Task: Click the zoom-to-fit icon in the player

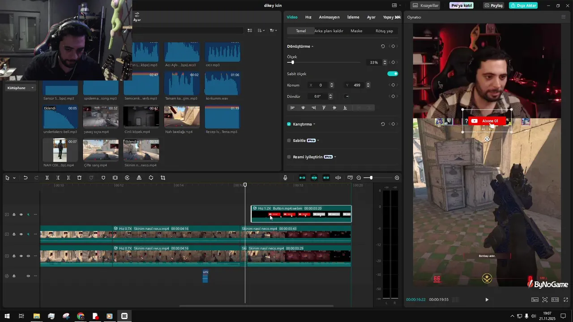Action: (x=545, y=300)
